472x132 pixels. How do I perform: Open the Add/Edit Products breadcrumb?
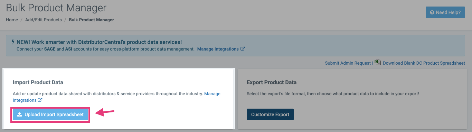pos(44,20)
